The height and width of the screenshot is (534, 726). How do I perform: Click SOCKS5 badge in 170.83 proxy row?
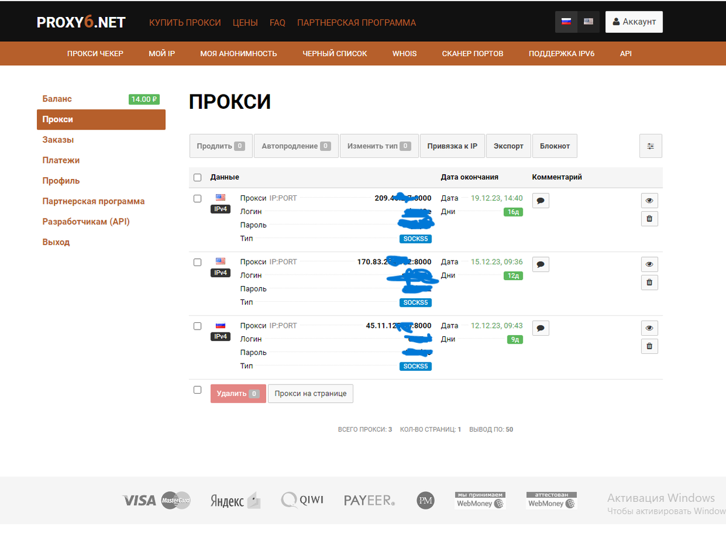(416, 302)
